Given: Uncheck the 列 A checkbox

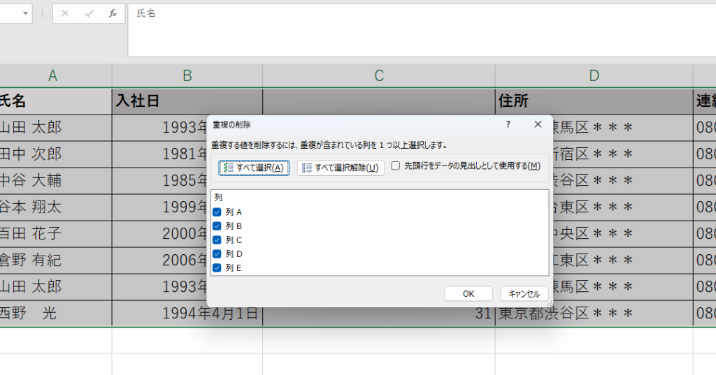Looking at the screenshot, I should pos(217,212).
